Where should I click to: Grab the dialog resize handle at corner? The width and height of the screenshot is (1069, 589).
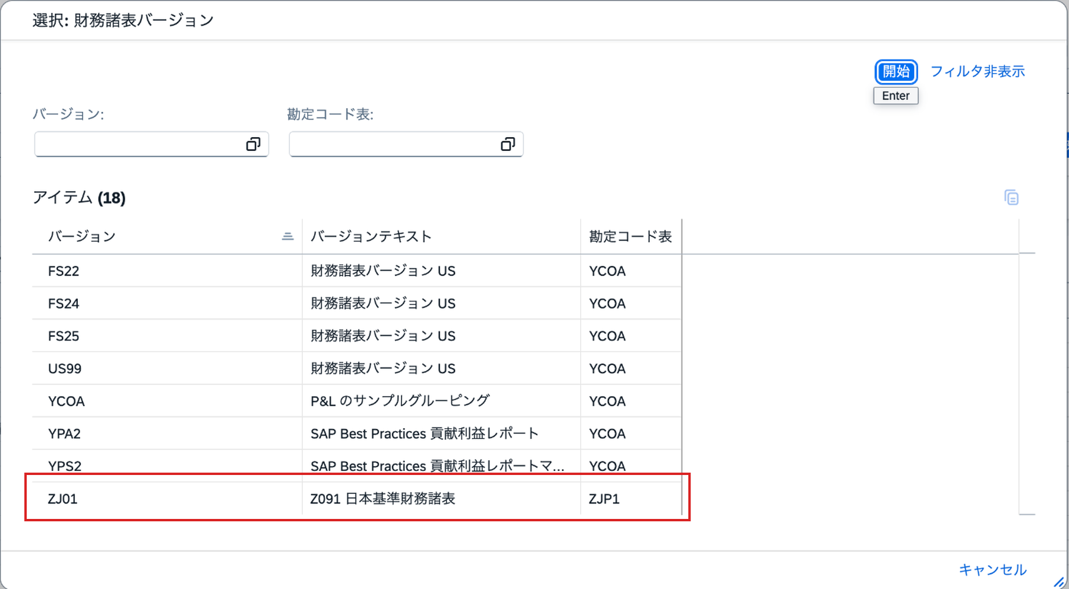pos(1059,582)
